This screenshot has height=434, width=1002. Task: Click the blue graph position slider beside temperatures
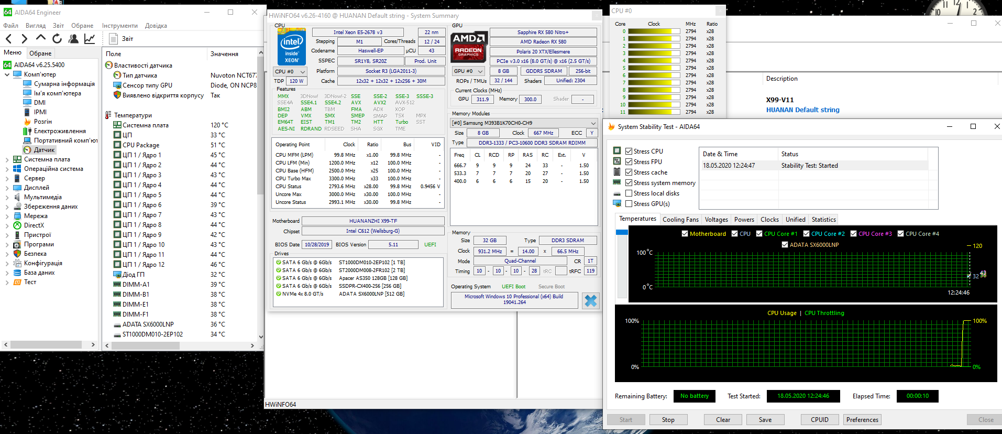(x=622, y=232)
